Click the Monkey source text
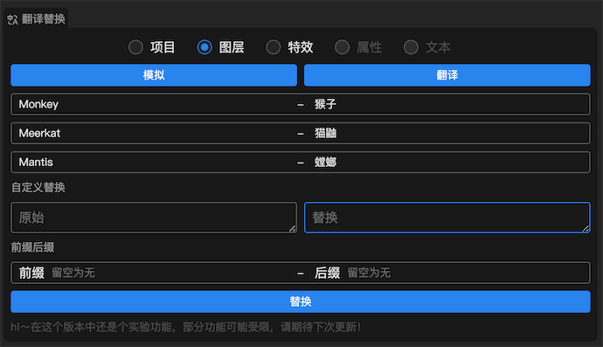 tap(38, 104)
